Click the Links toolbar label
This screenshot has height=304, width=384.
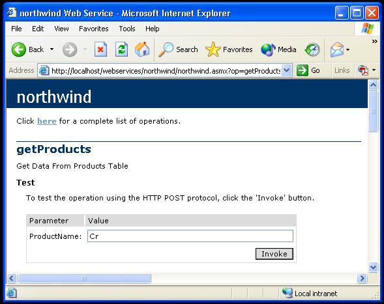coord(342,70)
